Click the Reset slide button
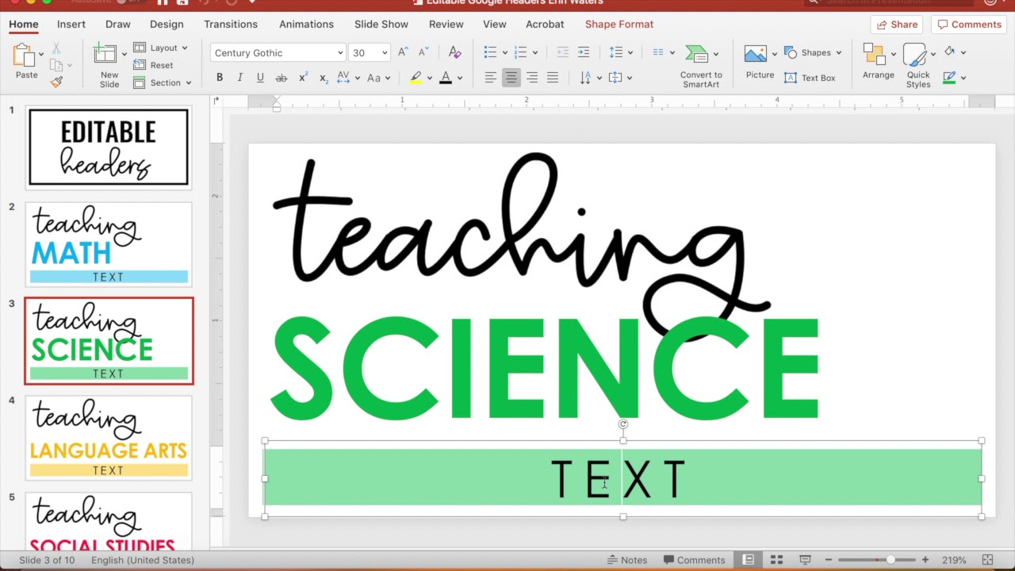 [x=153, y=65]
